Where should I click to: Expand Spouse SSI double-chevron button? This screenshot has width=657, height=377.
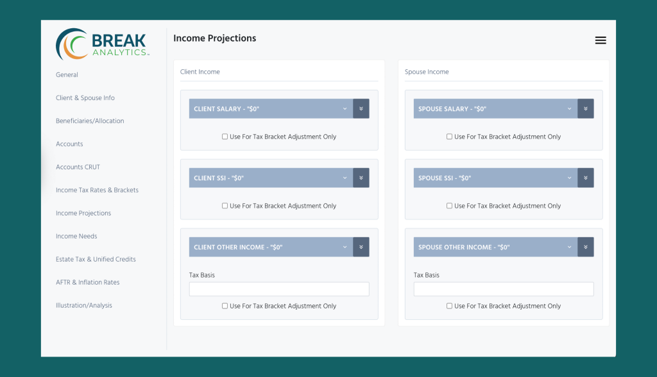click(585, 178)
